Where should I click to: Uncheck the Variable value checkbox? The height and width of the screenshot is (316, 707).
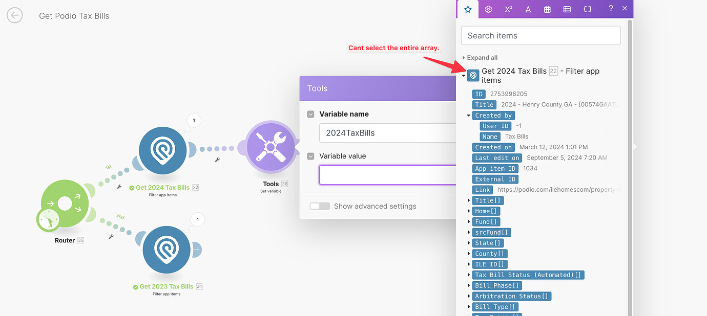(310, 156)
